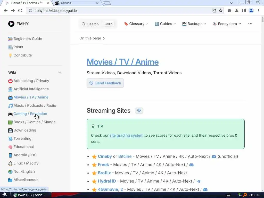The width and height of the screenshot is (264, 198).
Task: Open the extensions puzzle icon
Action: point(229,11)
